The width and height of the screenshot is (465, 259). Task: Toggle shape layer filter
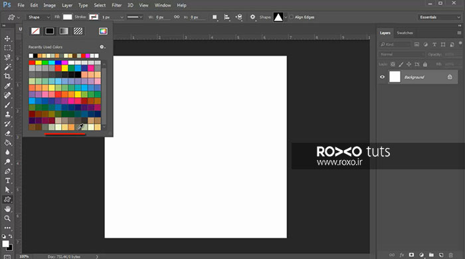tap(443, 44)
